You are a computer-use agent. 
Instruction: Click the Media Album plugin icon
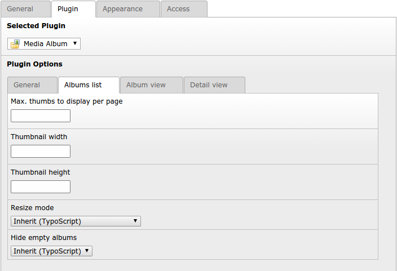point(16,44)
